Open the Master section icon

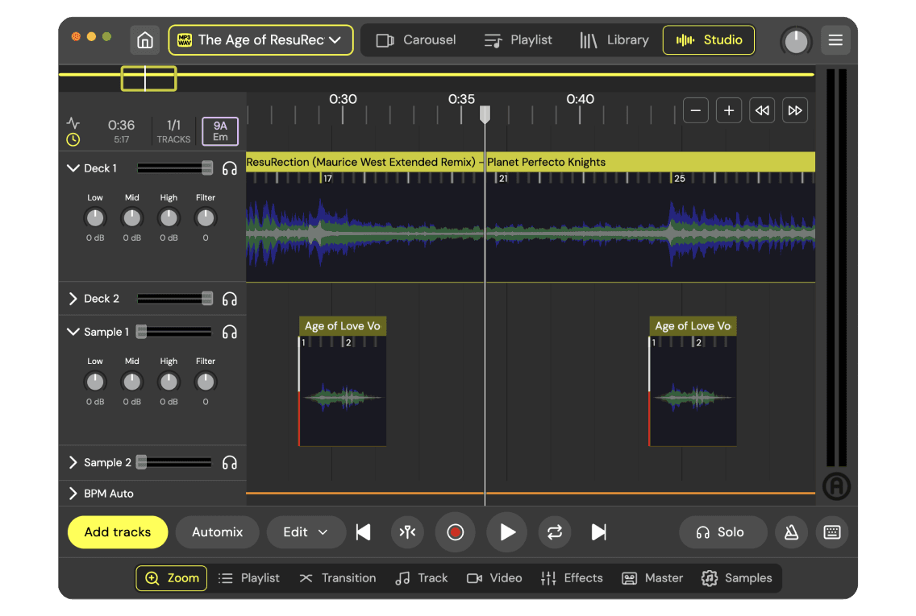click(652, 577)
